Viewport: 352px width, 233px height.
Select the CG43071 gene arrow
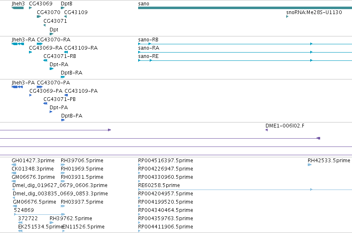coord(44,25)
